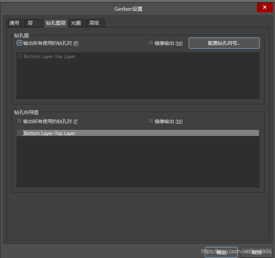Uncheck 输出所有使用的钻孔对 under 钻孔图
The width and height of the screenshot is (275, 258).
pos(19,43)
